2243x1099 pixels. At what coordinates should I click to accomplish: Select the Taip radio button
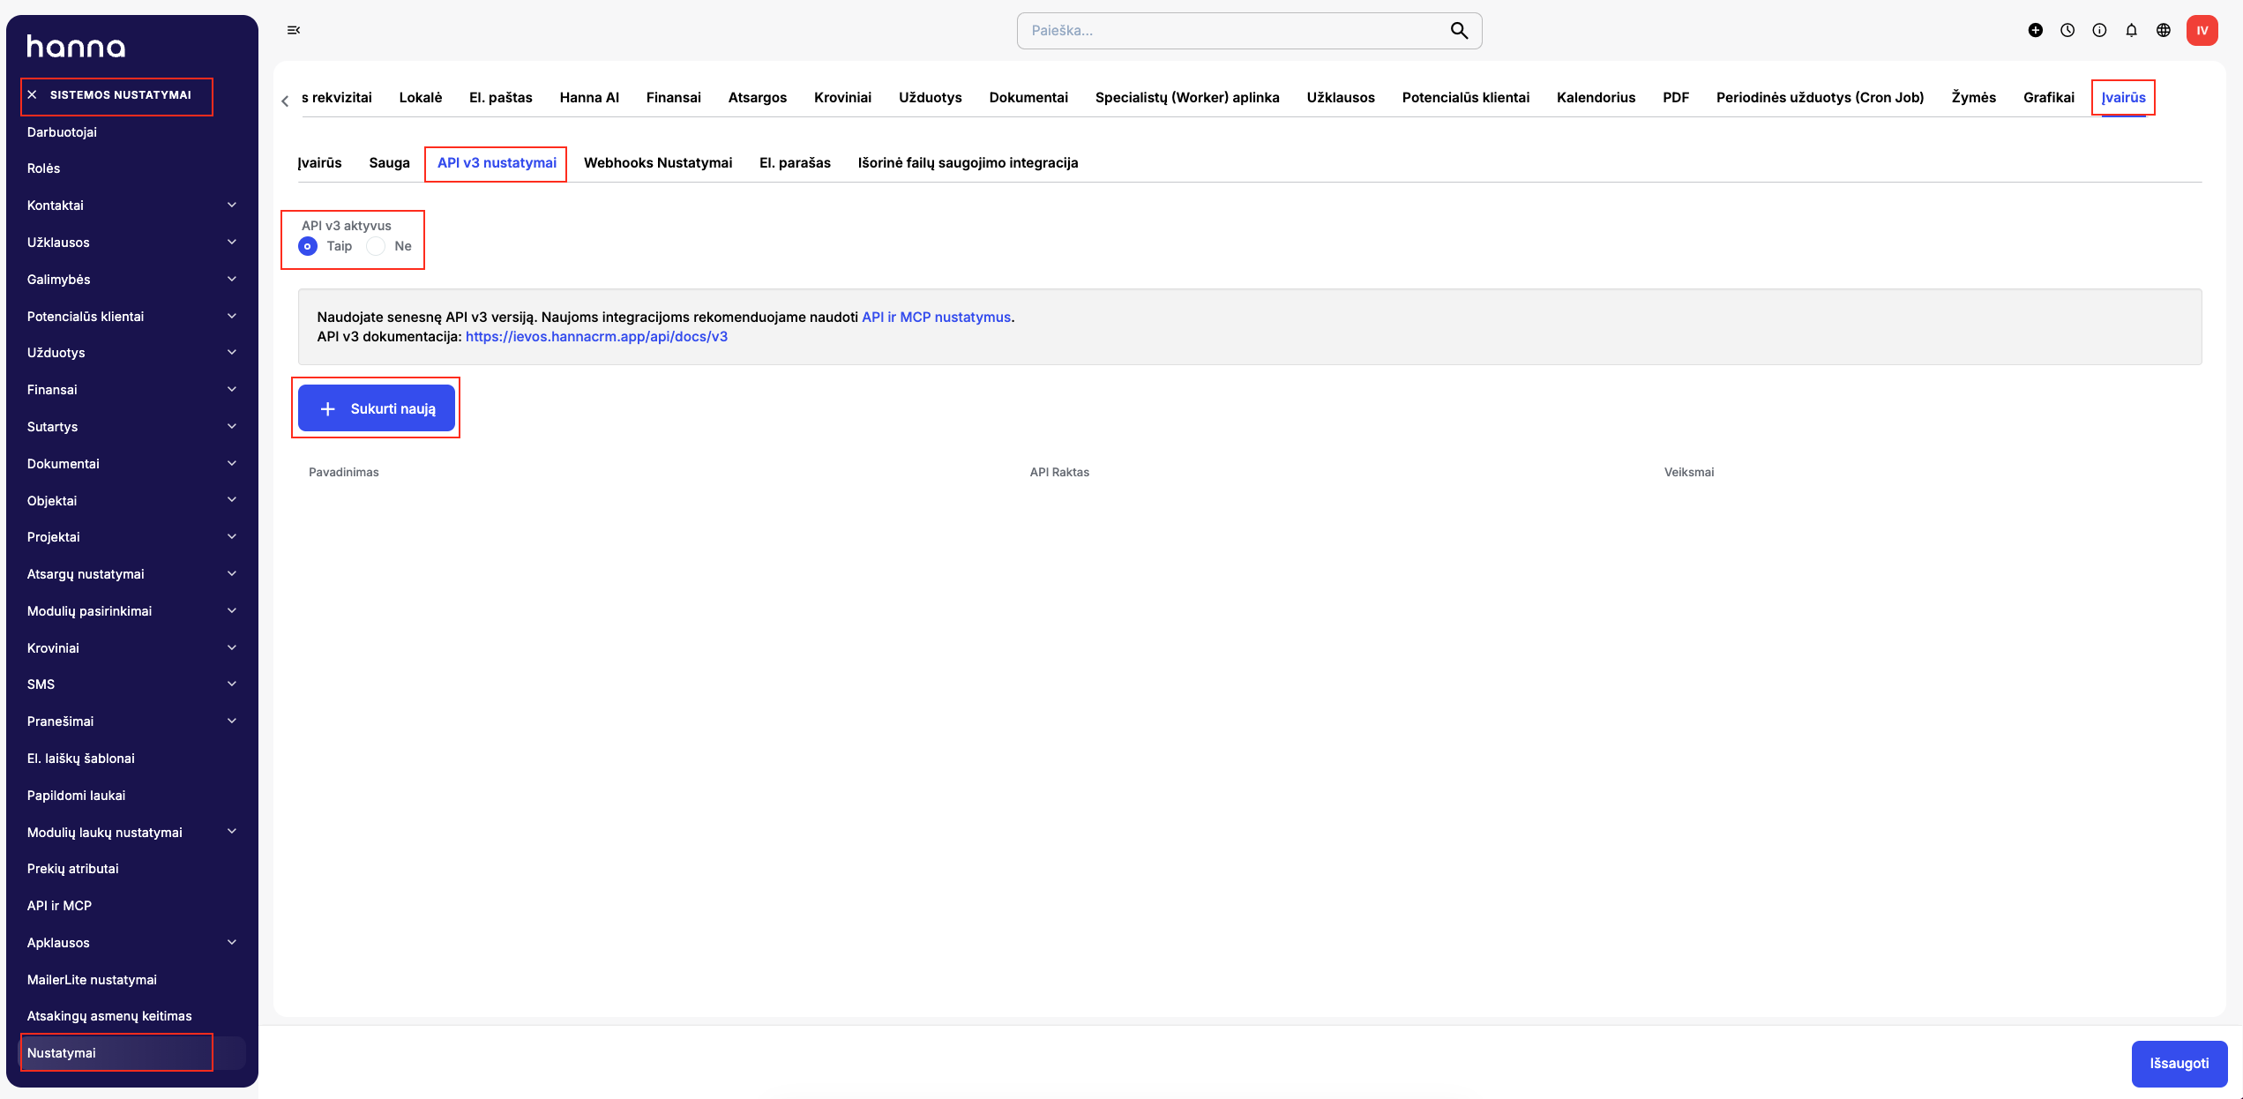pyautogui.click(x=308, y=246)
